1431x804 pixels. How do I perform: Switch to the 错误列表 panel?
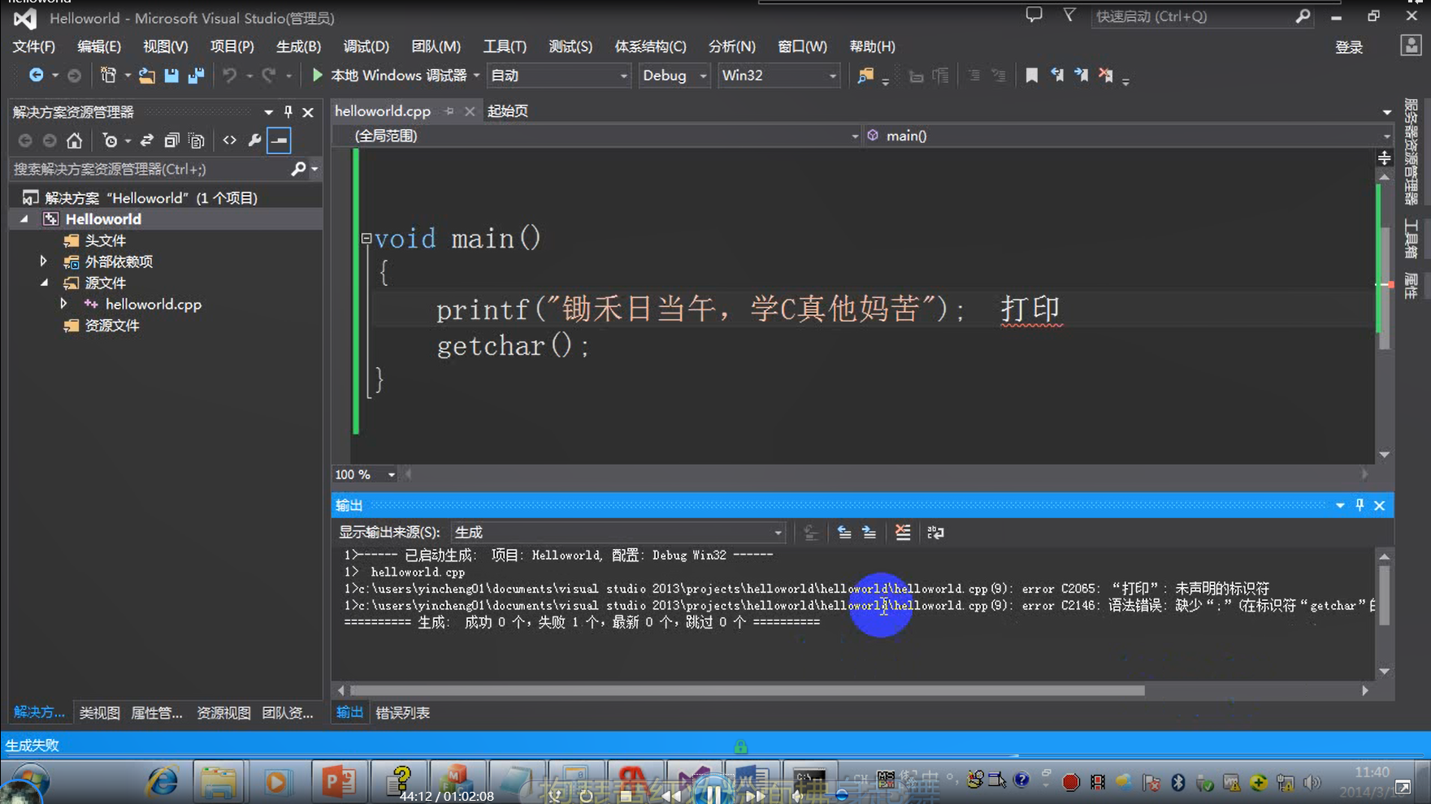point(402,712)
